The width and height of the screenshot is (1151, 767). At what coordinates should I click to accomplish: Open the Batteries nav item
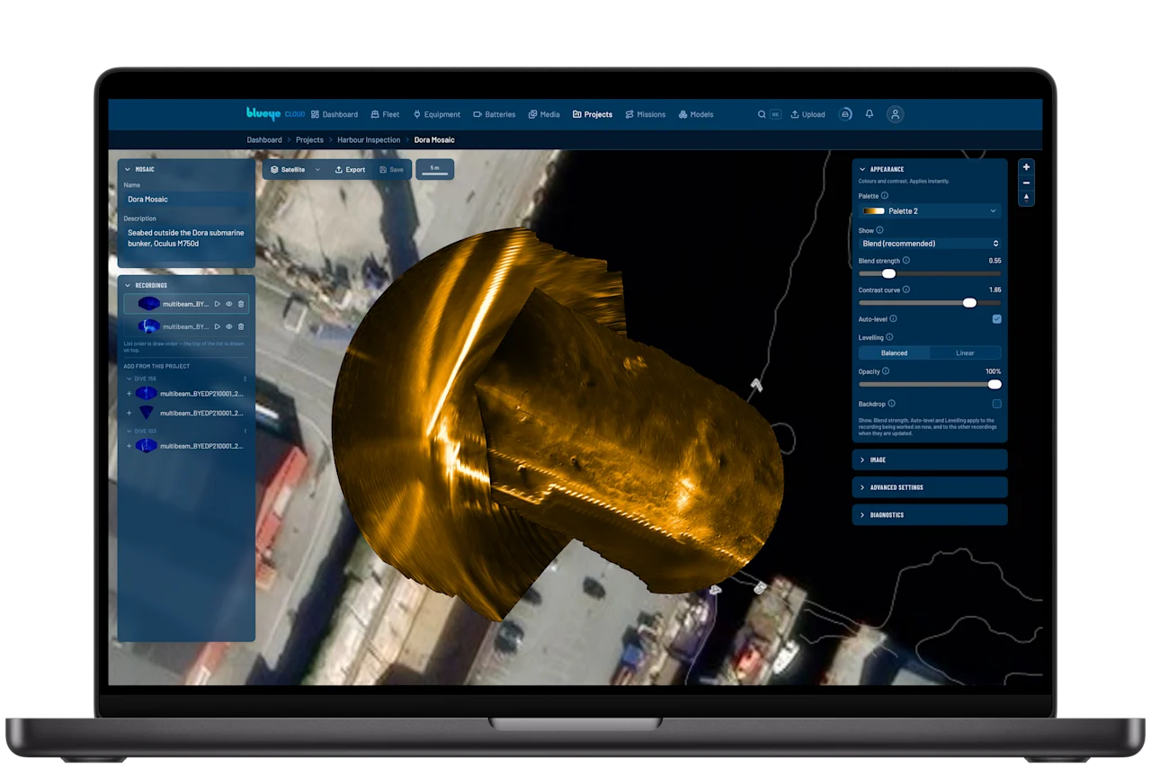coord(495,114)
